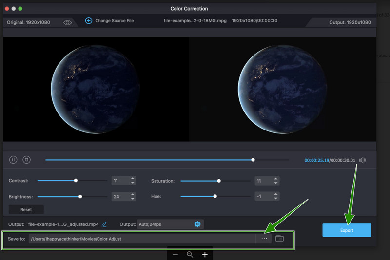Viewport: 390px width, 260px height.
Task: Browse save path with three-dots button
Action: 264,239
